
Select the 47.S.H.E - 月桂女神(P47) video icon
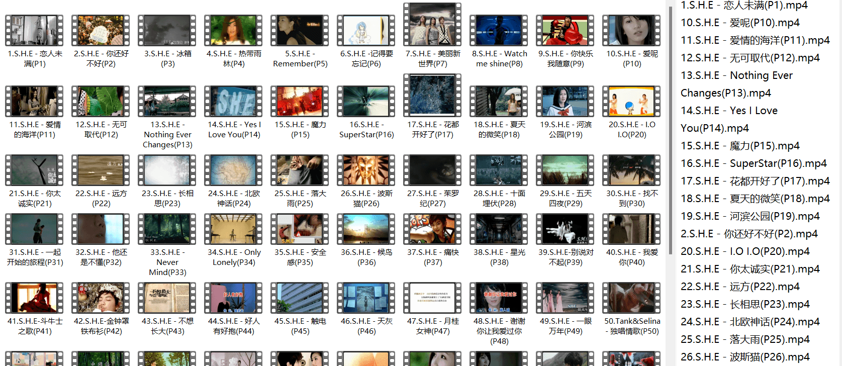432,298
